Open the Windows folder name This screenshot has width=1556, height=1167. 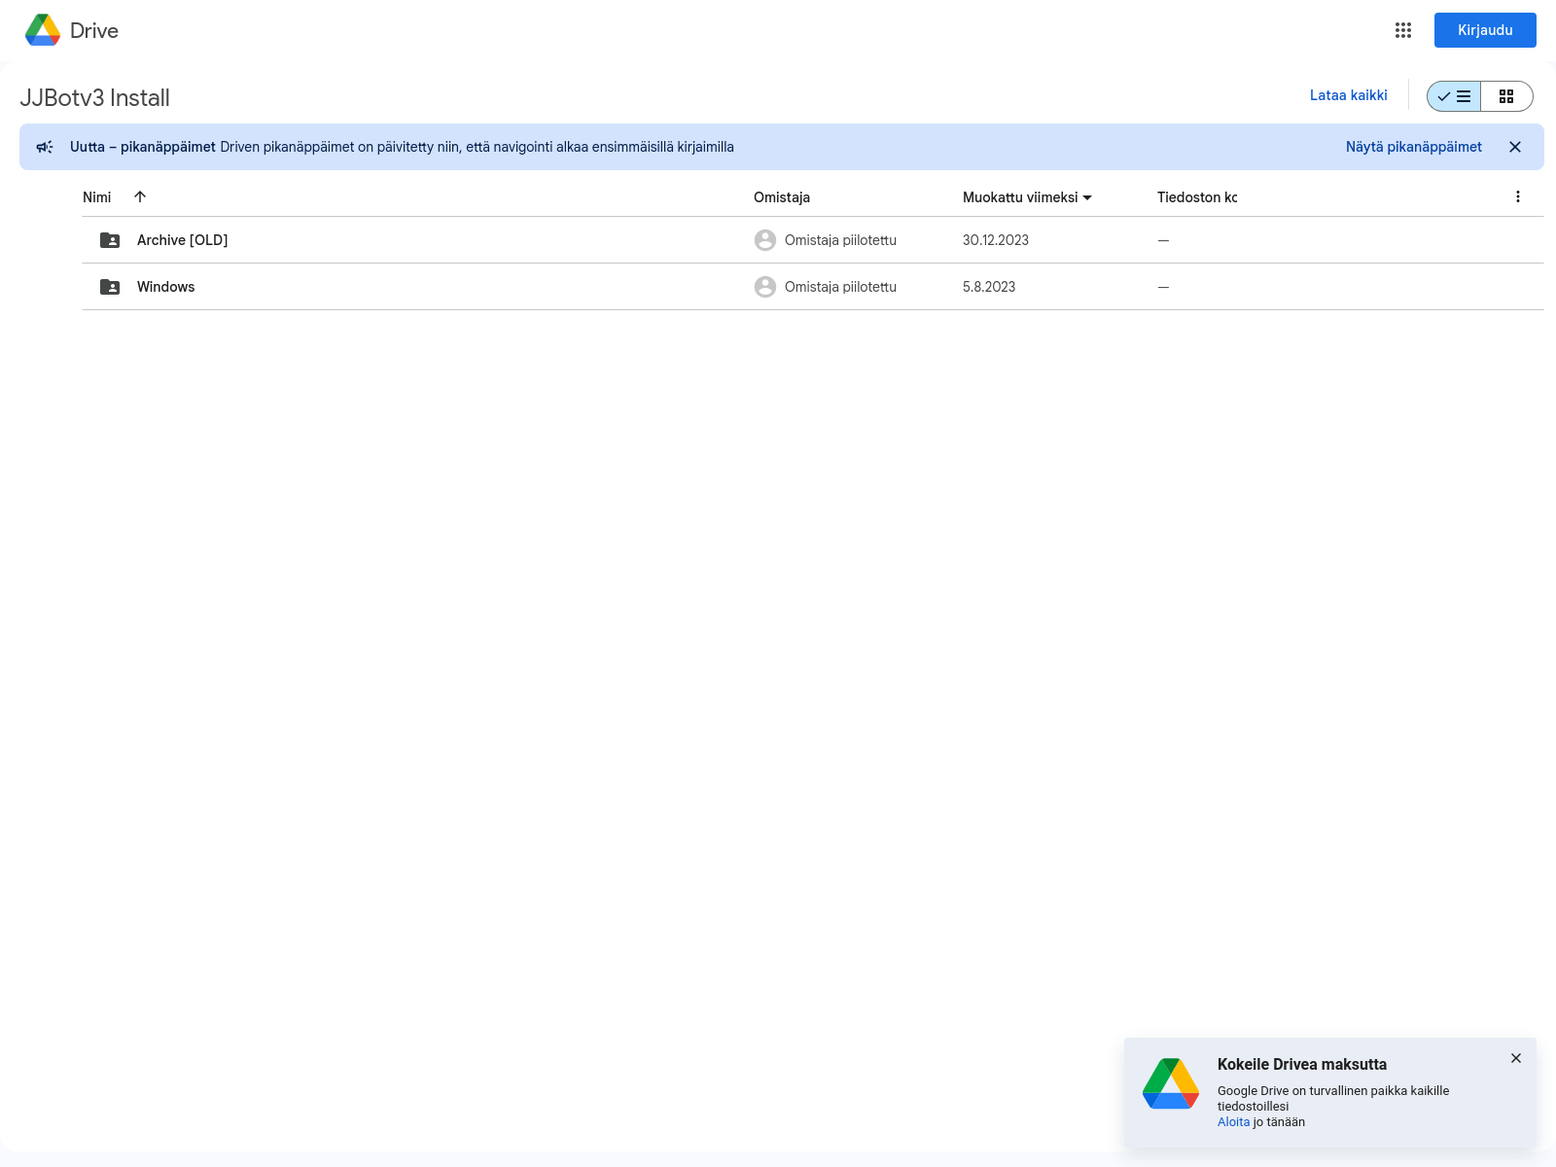pyautogui.click(x=166, y=287)
